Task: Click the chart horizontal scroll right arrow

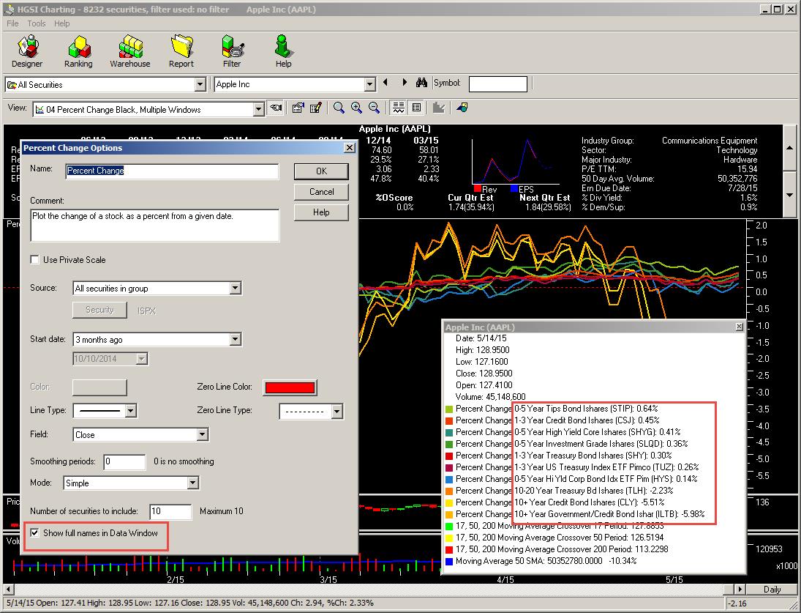Action: (740, 590)
